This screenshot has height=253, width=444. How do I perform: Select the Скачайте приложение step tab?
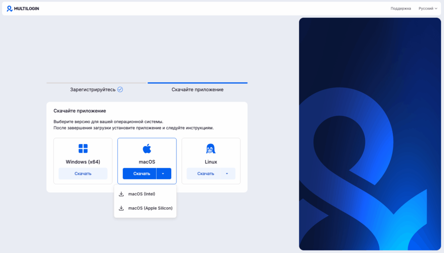click(197, 90)
